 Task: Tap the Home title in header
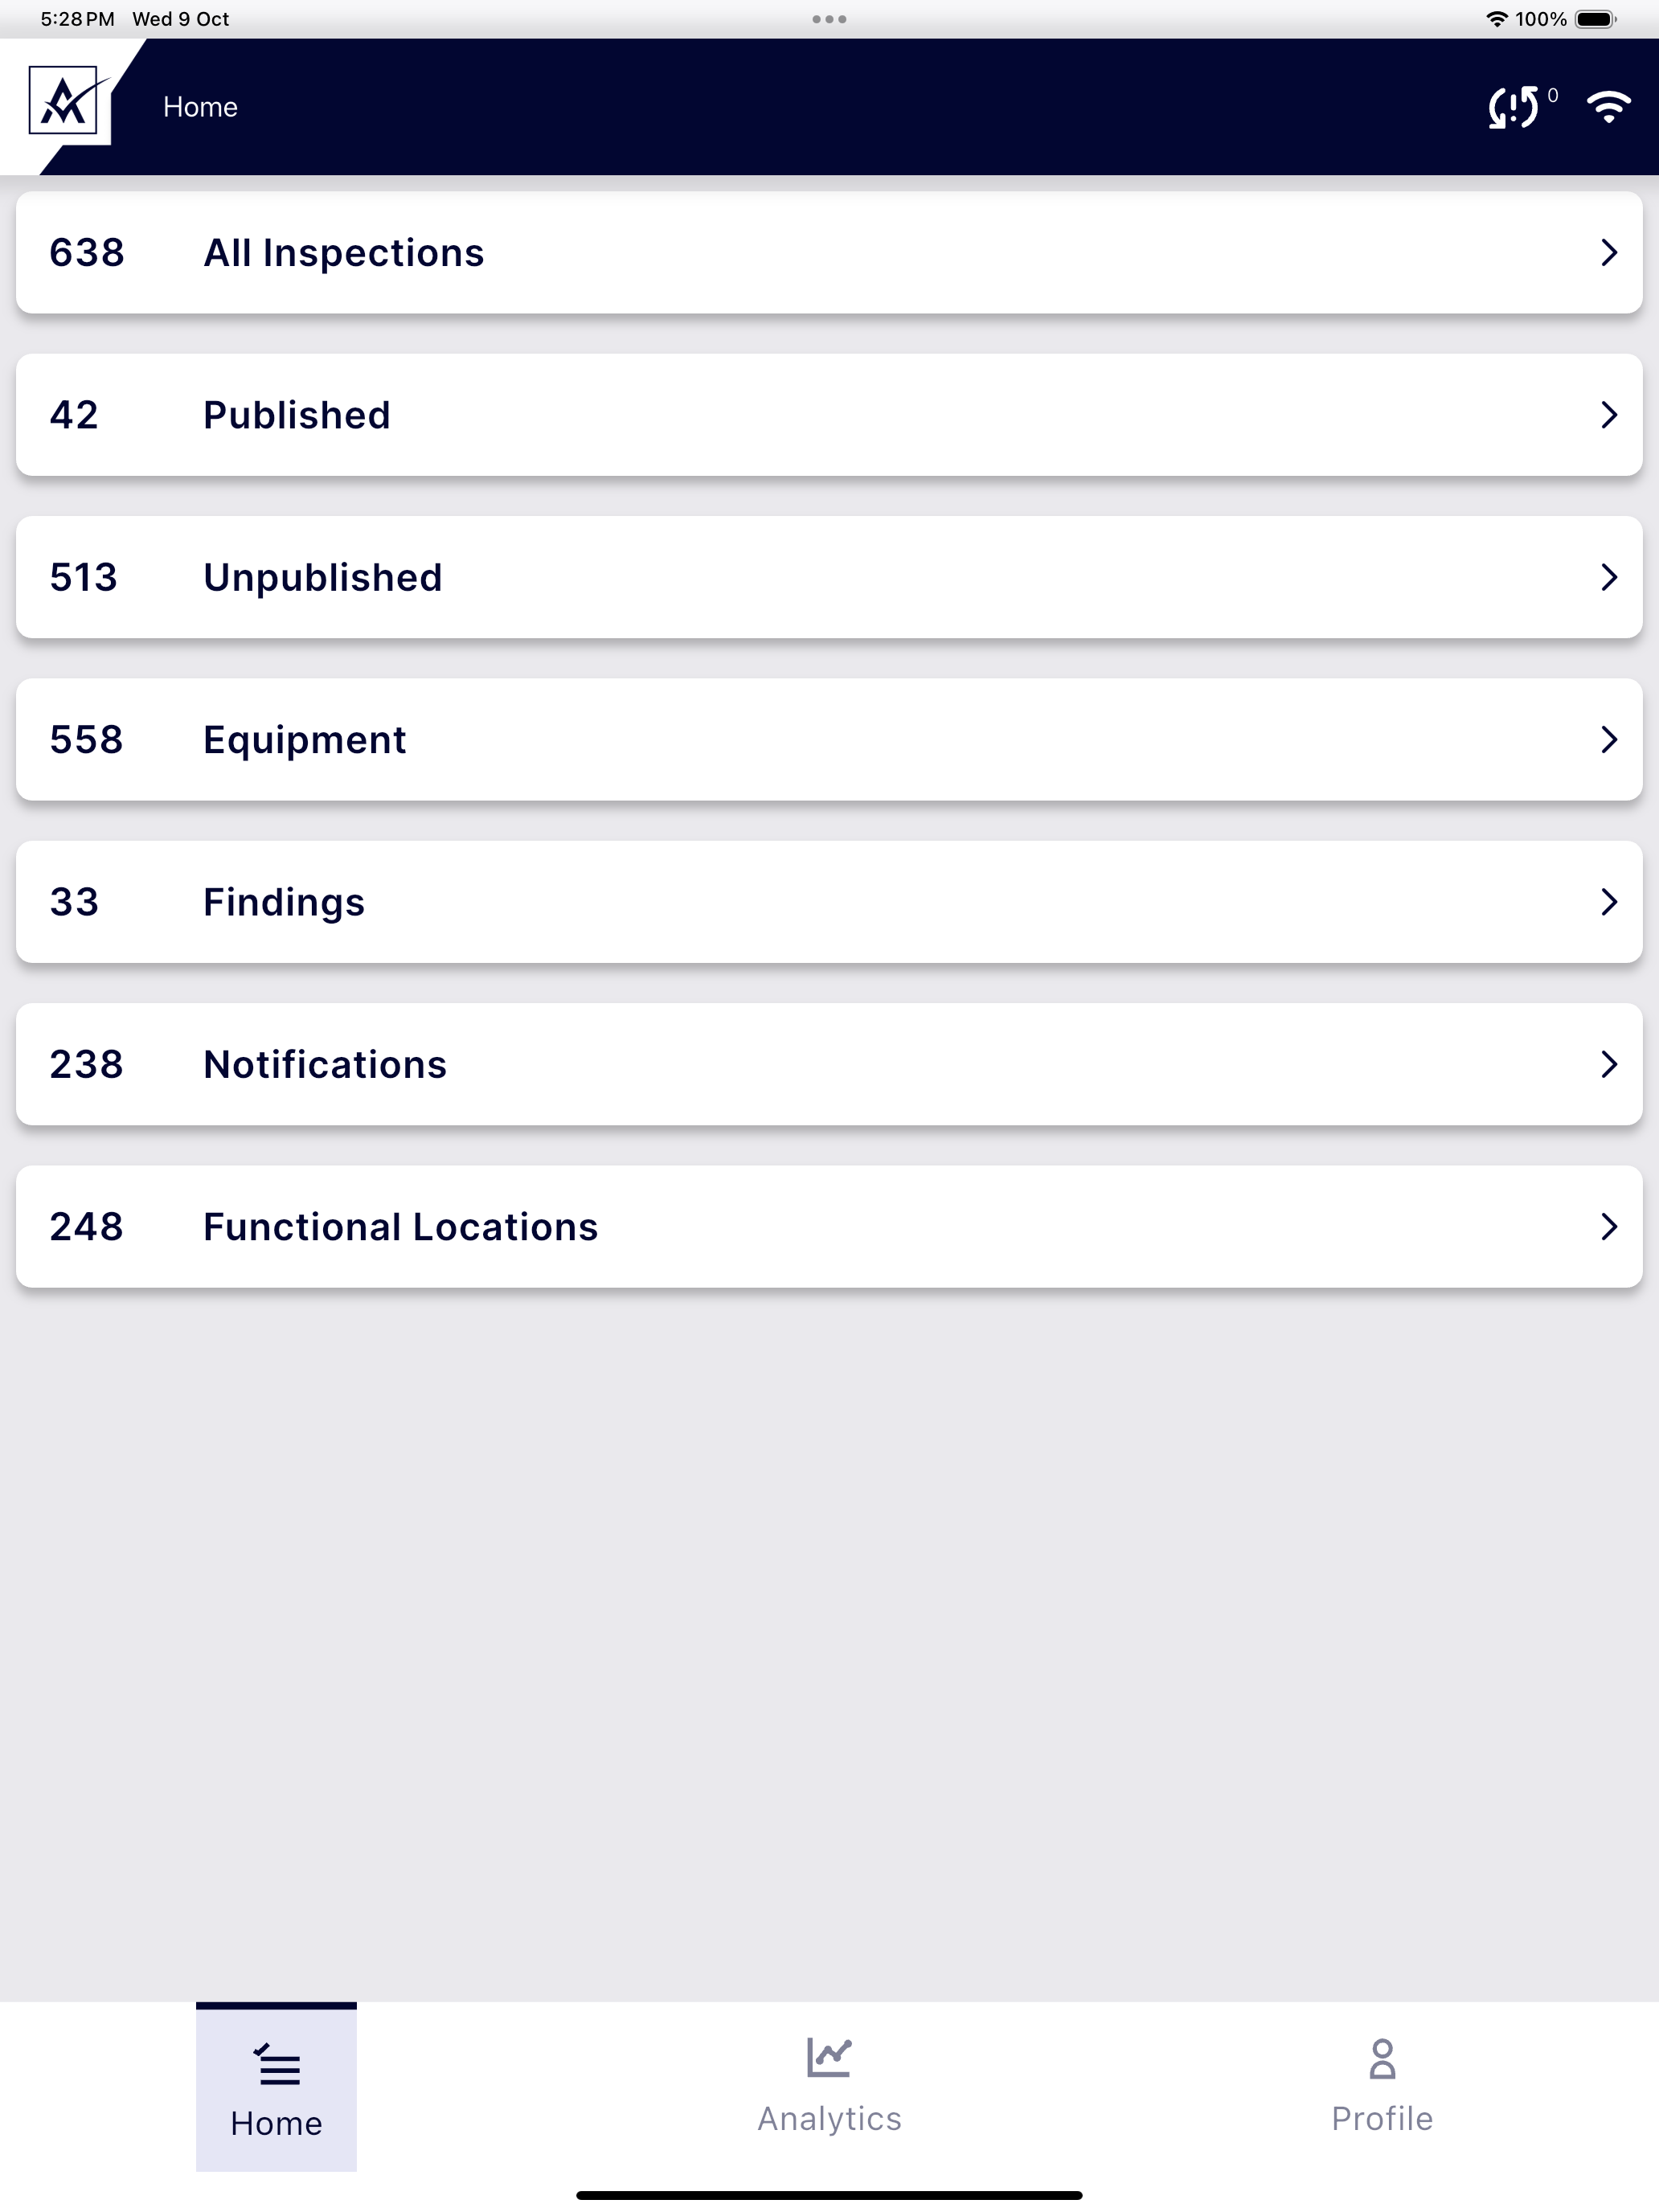(x=200, y=107)
